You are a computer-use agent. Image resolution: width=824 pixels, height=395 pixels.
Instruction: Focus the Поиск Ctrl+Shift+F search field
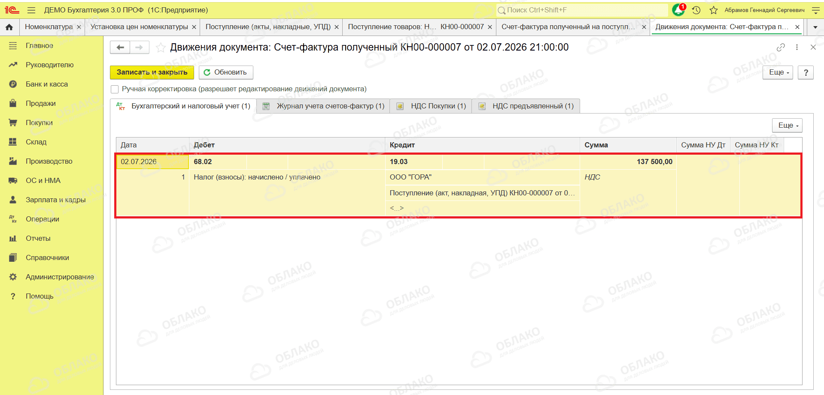582,10
